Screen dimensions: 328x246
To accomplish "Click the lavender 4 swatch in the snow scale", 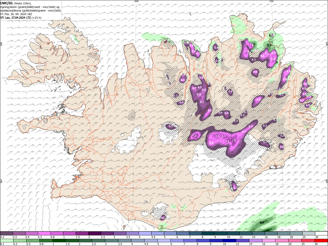I will tap(145, 233).
